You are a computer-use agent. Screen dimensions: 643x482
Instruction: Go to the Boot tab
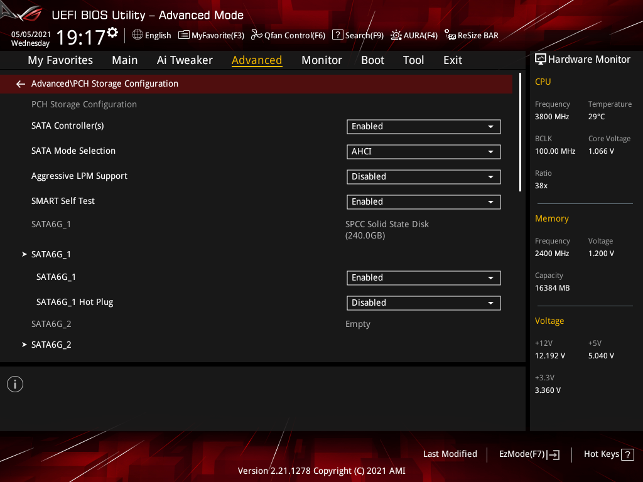pos(372,60)
